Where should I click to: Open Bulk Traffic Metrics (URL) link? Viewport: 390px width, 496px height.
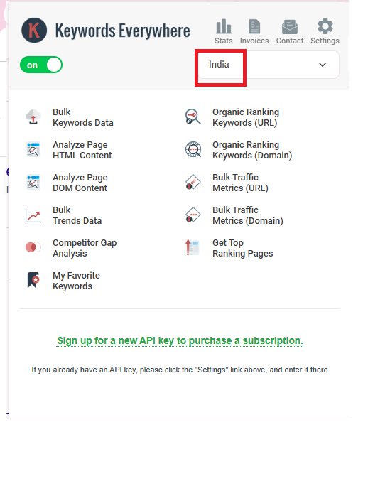click(240, 183)
